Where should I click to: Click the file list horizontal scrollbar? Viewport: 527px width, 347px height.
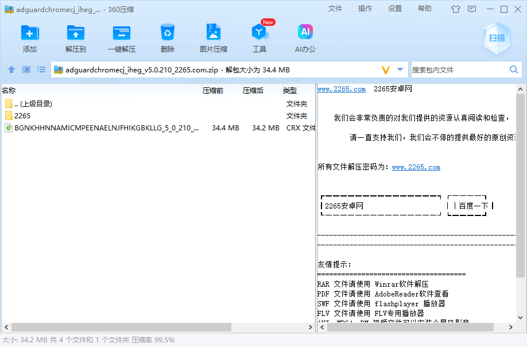[x=121, y=327]
